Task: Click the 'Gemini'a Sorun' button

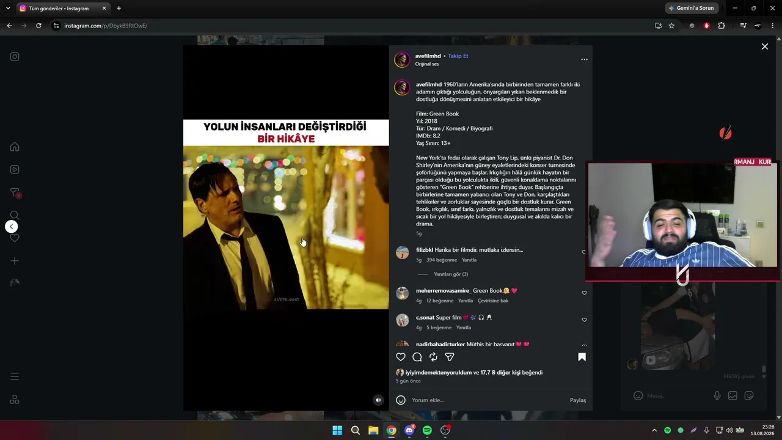Action: 691,9
